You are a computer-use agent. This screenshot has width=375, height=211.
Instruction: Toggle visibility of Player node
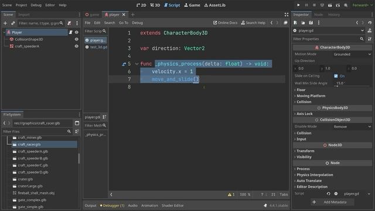point(77,32)
